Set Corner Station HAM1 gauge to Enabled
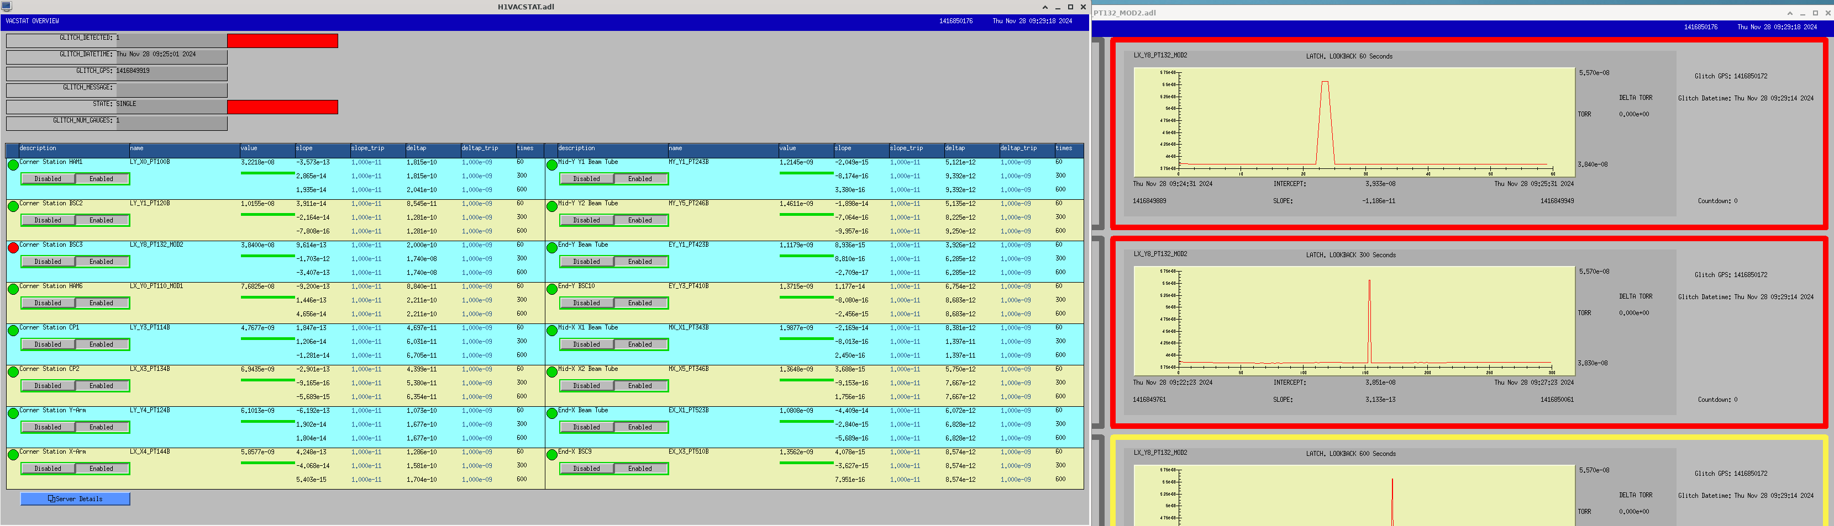Image resolution: width=1834 pixels, height=526 pixels. (101, 179)
